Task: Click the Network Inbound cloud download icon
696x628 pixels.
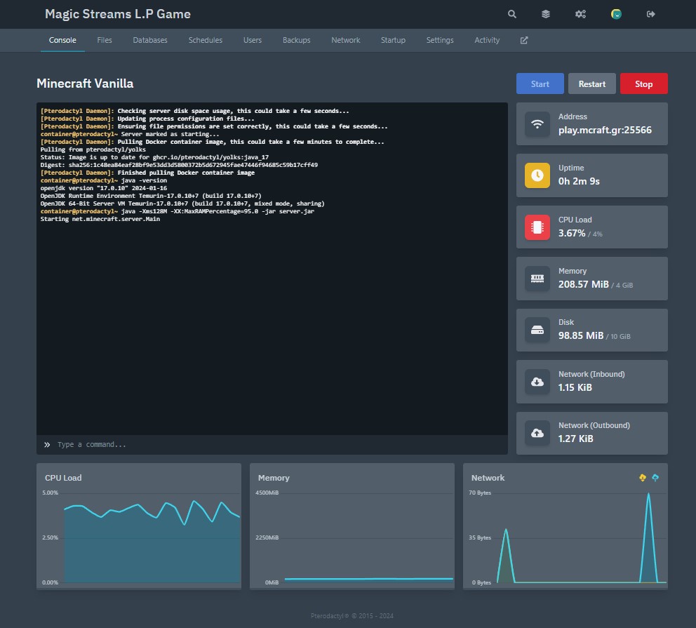Action: (537, 382)
